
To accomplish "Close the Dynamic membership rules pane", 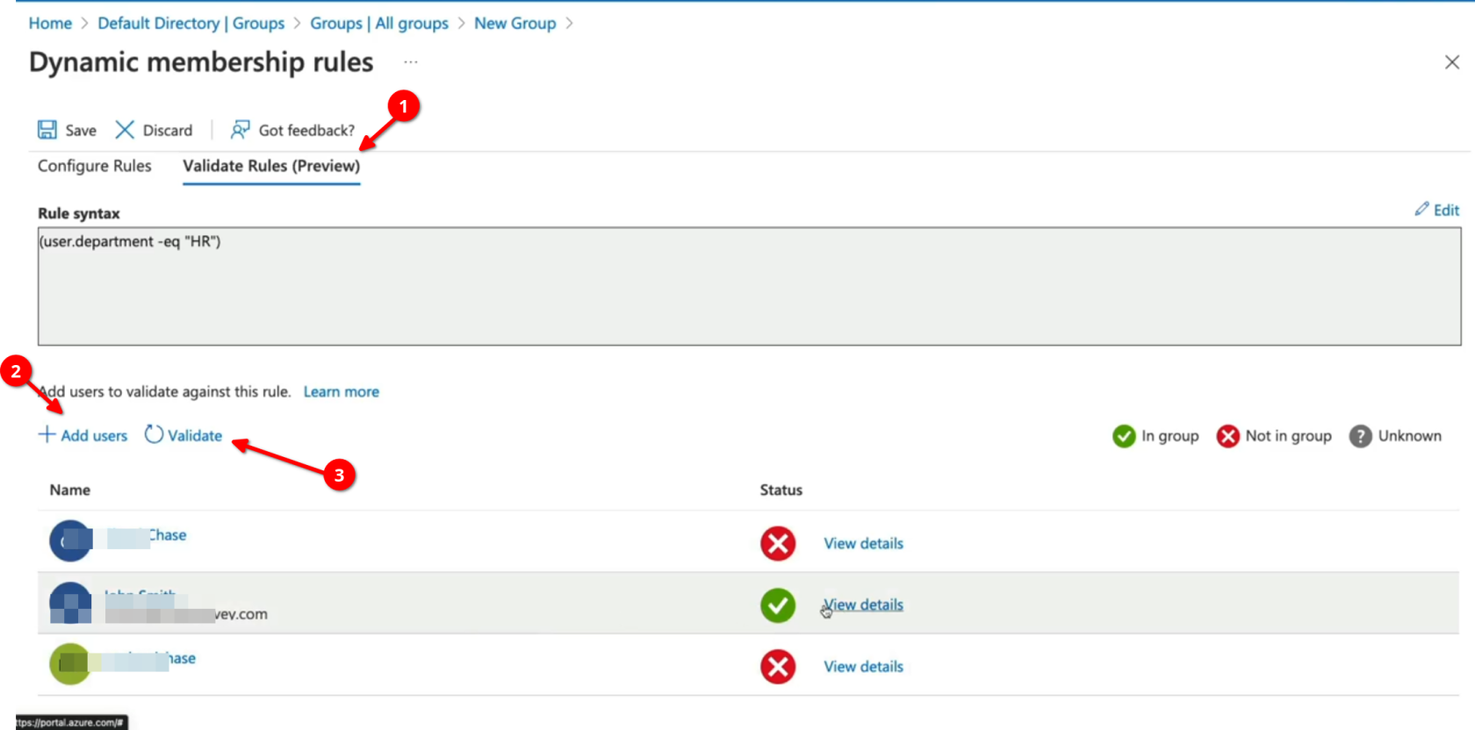I will (1451, 62).
